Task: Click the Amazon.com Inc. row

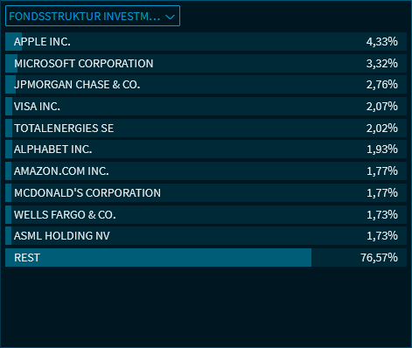Action: 206,171
